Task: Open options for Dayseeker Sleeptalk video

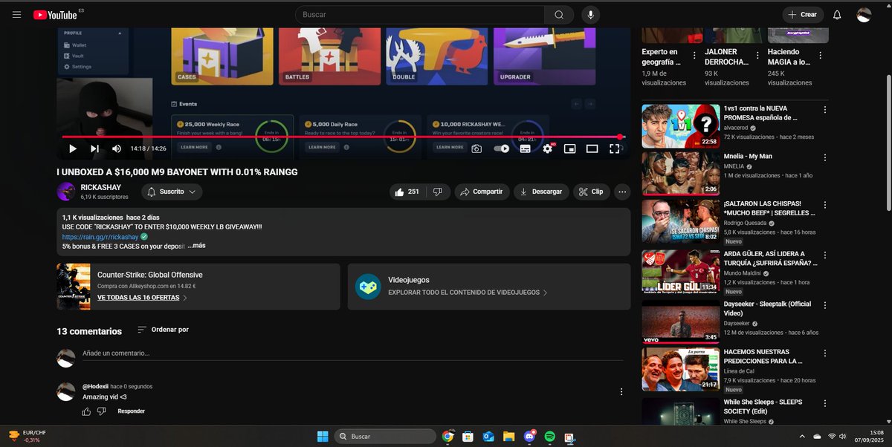Action: (824, 304)
